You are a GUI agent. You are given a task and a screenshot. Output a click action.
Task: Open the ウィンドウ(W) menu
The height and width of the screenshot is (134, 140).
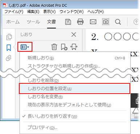(x=72, y=12)
